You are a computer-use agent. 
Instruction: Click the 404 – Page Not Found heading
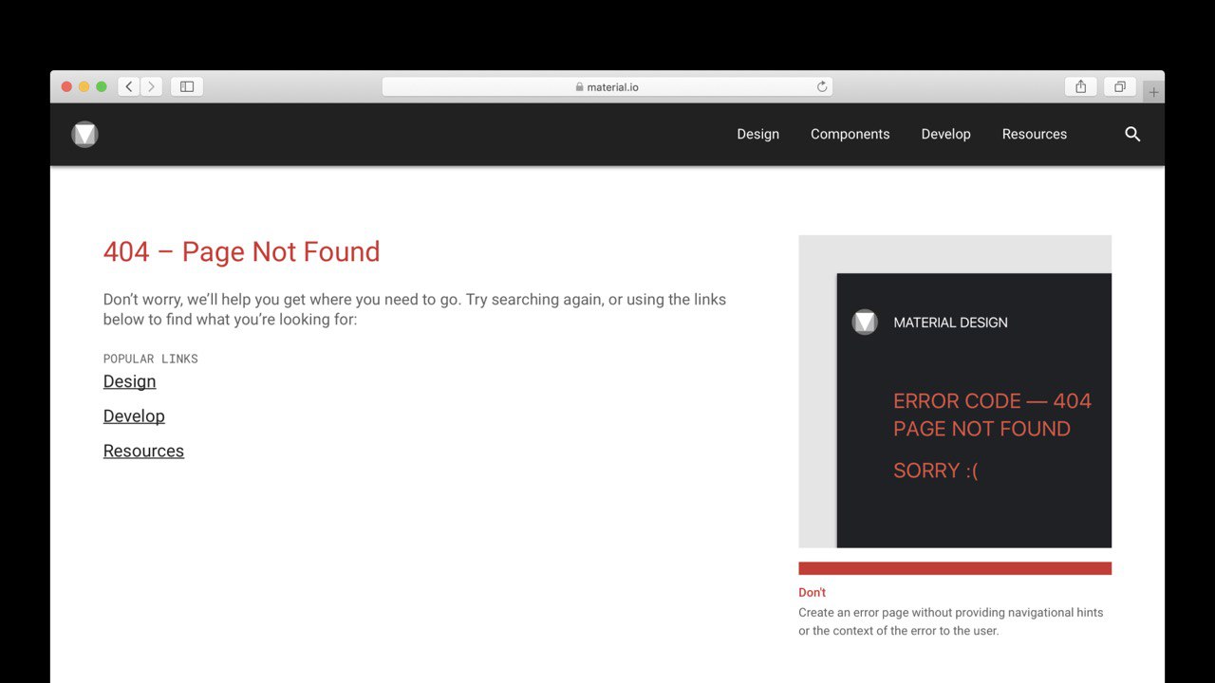pos(241,251)
